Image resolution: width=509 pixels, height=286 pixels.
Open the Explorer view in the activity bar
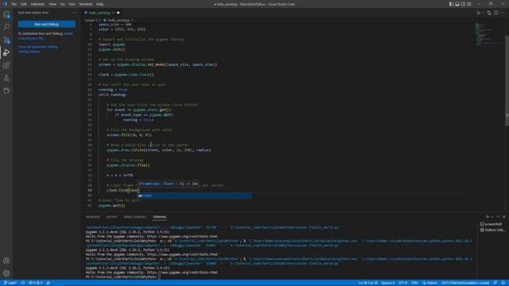click(x=6, y=14)
